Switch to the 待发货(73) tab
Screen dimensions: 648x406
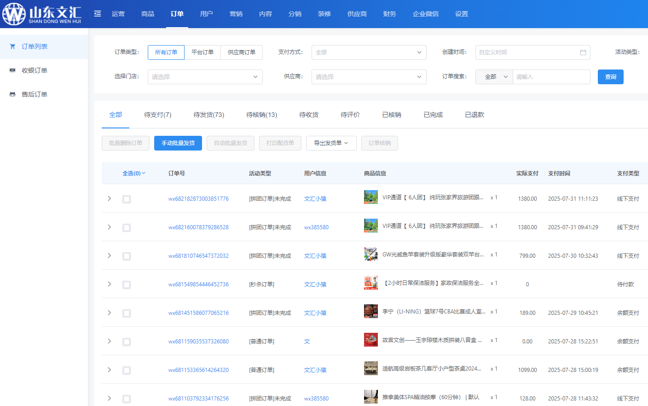[x=209, y=115]
